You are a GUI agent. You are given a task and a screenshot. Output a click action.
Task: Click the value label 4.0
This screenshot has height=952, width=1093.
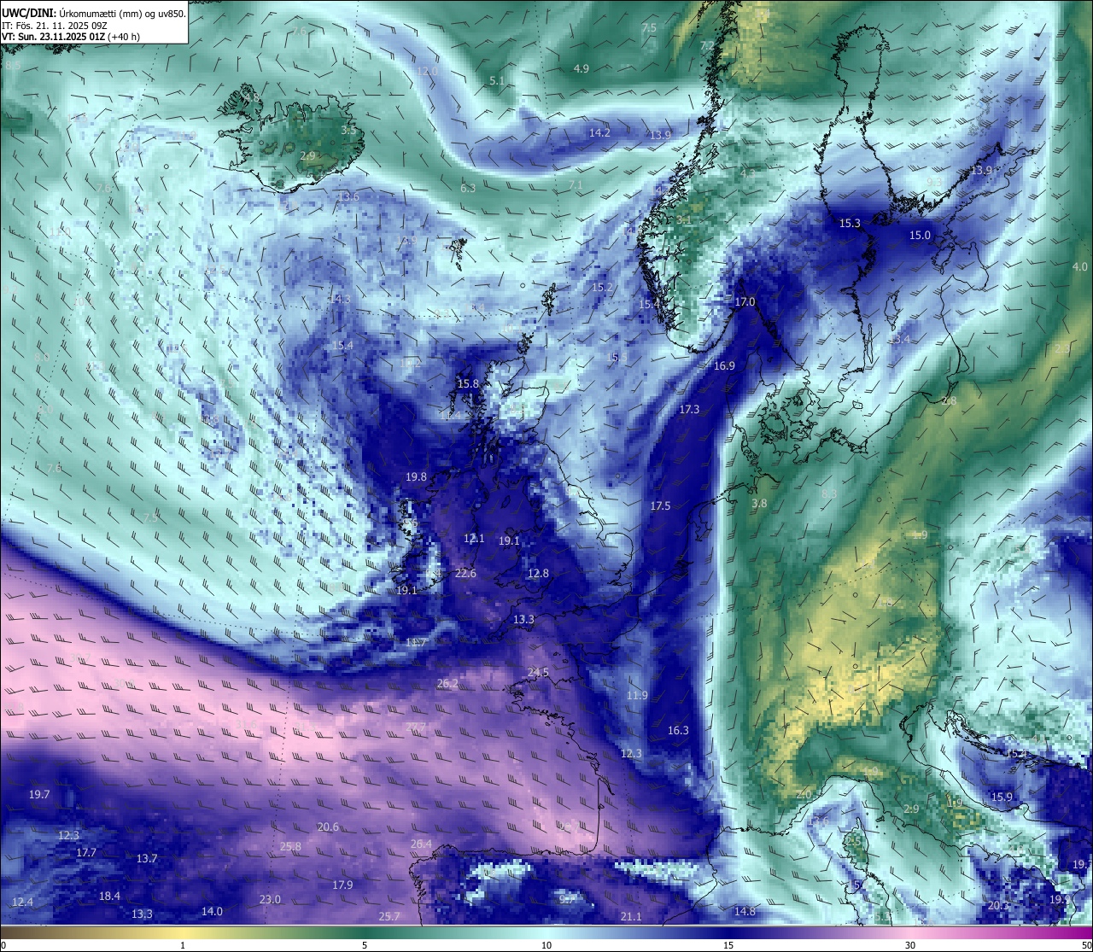[1080, 266]
